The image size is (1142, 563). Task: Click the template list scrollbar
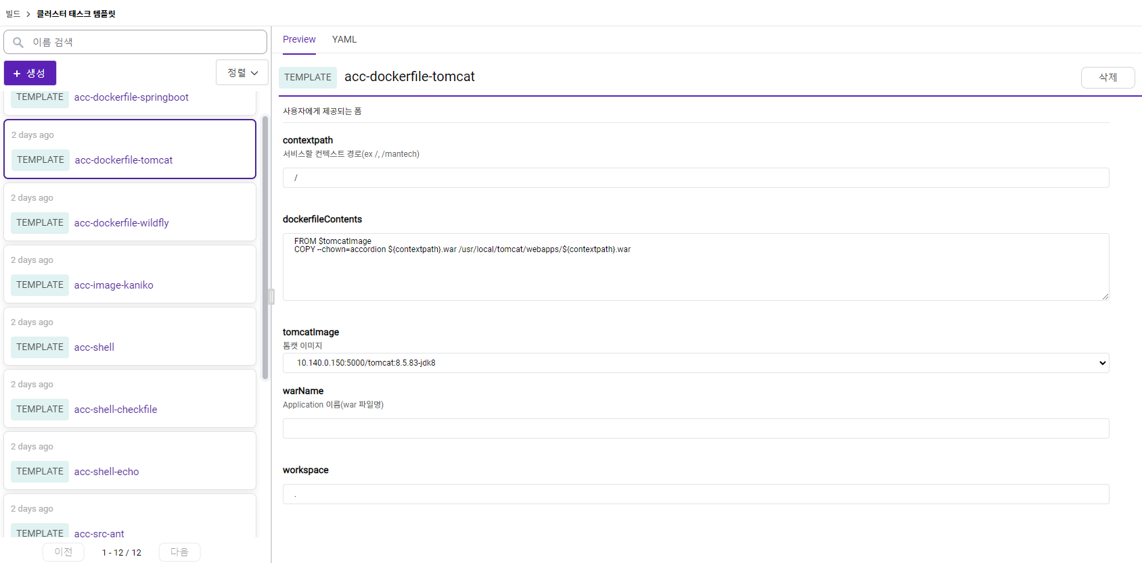(265, 247)
